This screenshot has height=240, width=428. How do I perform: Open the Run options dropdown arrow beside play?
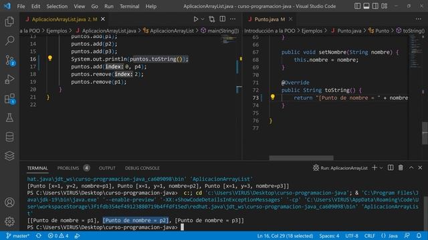point(203,19)
